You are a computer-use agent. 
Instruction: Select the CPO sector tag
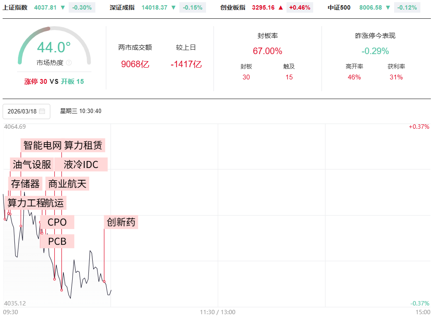(x=57, y=222)
